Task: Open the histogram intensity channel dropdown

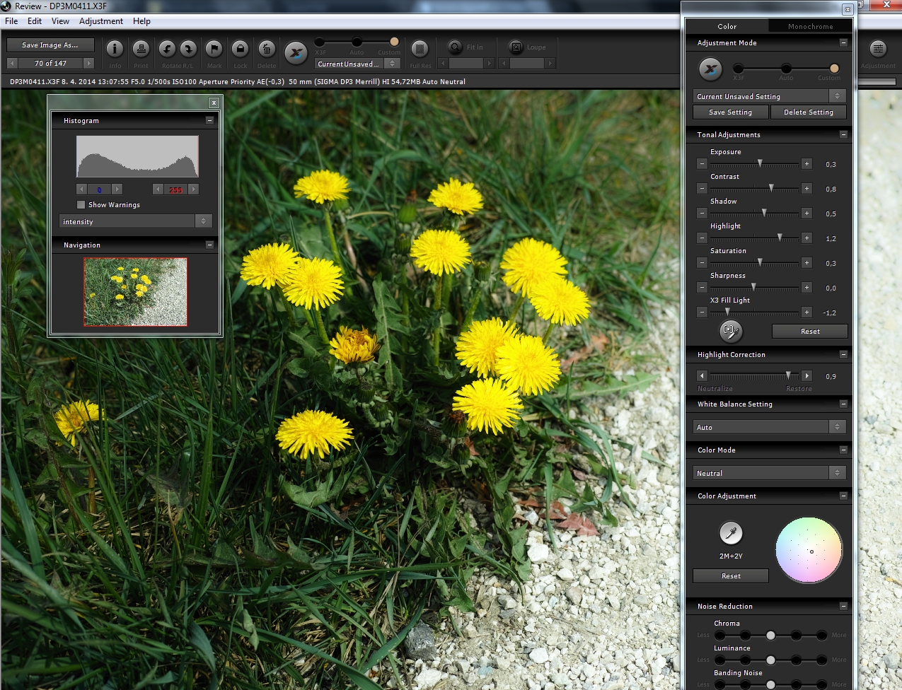Action: click(x=135, y=221)
